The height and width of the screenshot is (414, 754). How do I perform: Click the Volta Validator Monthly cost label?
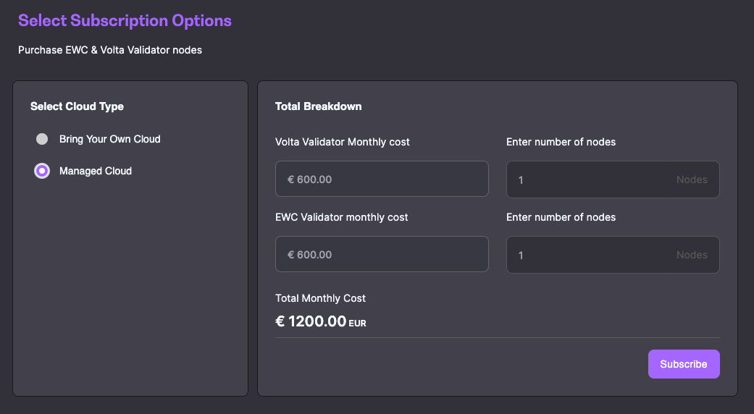pos(343,142)
